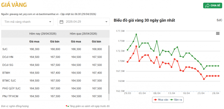The height and width of the screenshot is (109, 224).
Task: Click the share arrow icon in CHIA SẺ
Action: (207, 6)
